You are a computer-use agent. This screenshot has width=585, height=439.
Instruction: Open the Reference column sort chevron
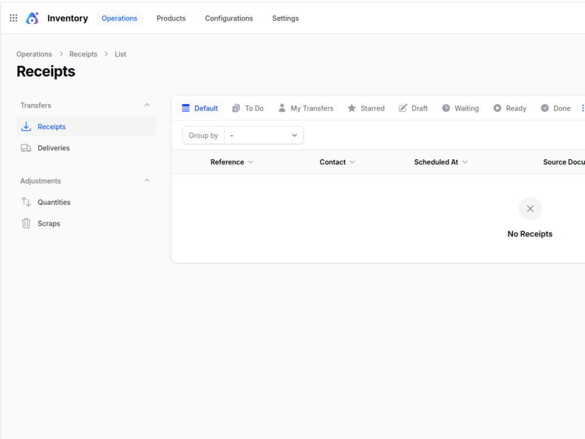coord(251,162)
